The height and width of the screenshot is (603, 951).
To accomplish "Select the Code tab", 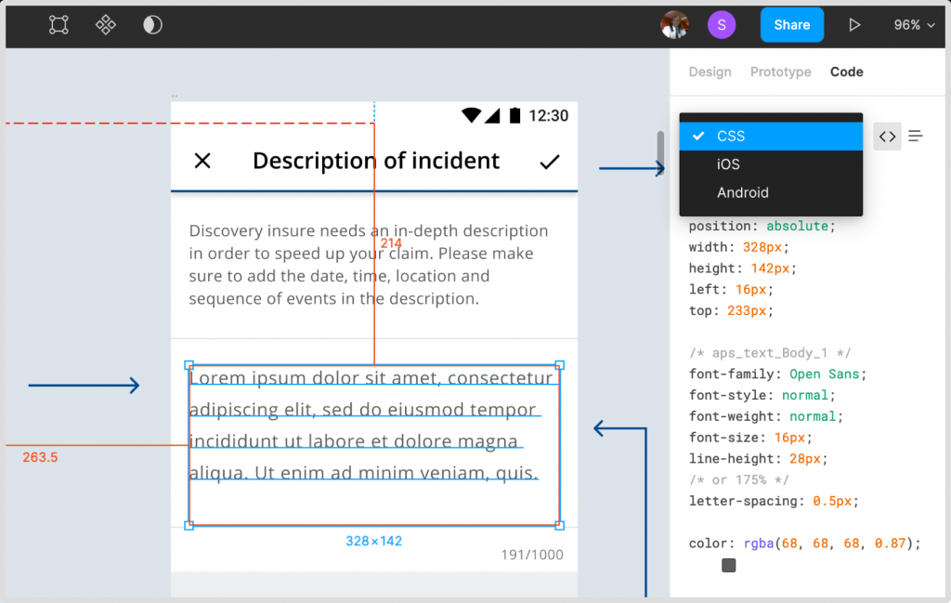I will tap(846, 72).
